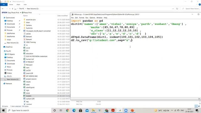Click 'New Volume (G:)' in the address breadcrumb
This screenshot has width=201, height=113.
click(33, 9)
